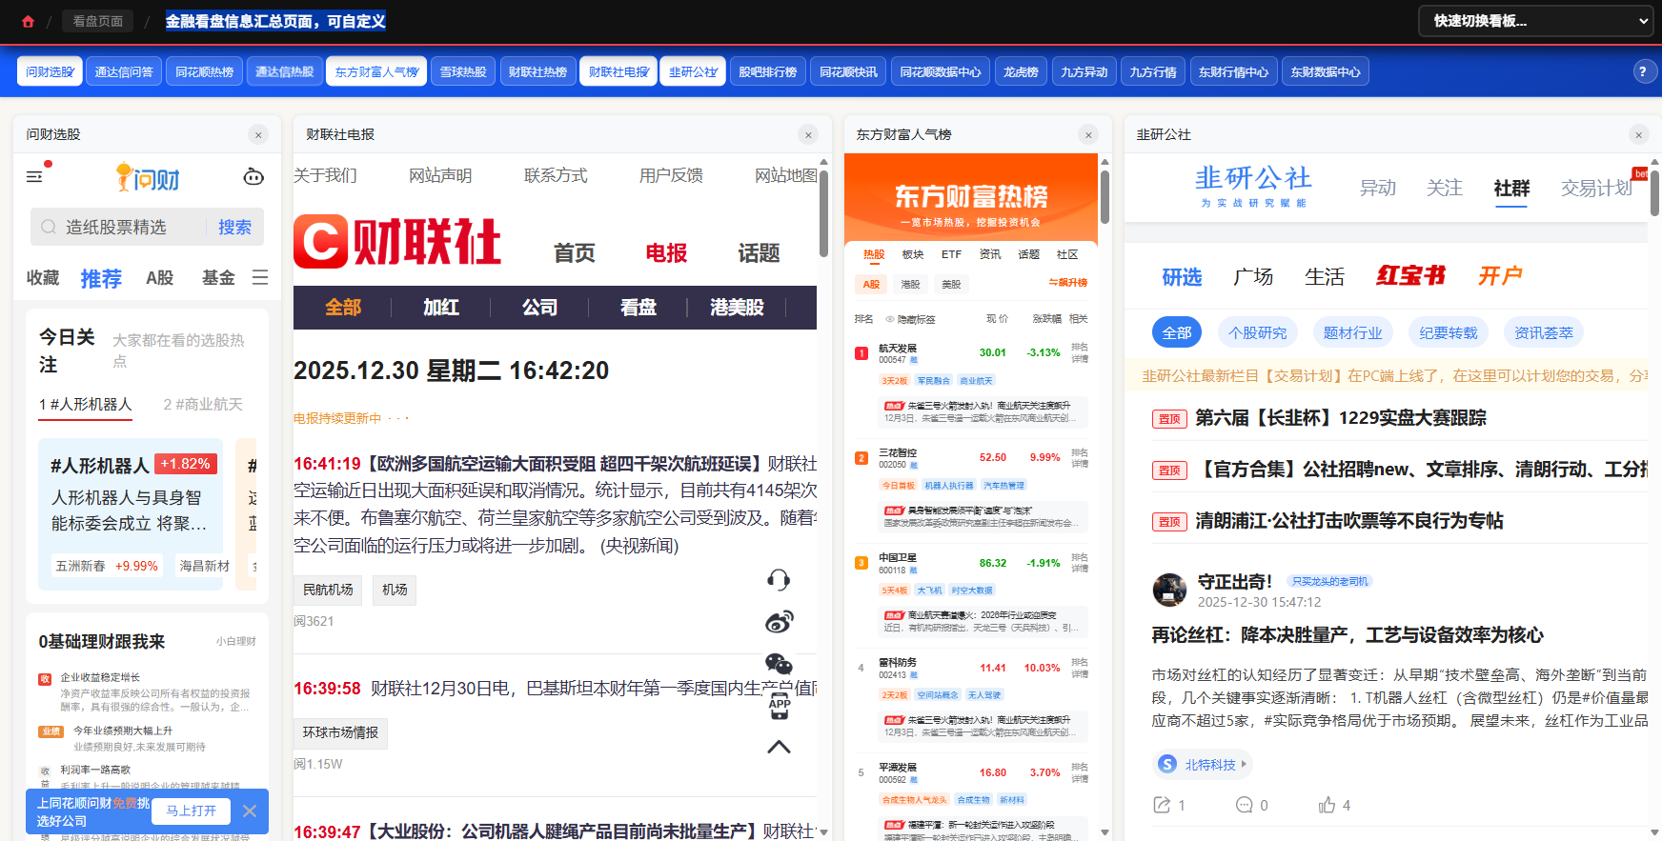Toggle the 雪球热股 board button
Viewport: 1662px width, 841px height.
(x=463, y=71)
